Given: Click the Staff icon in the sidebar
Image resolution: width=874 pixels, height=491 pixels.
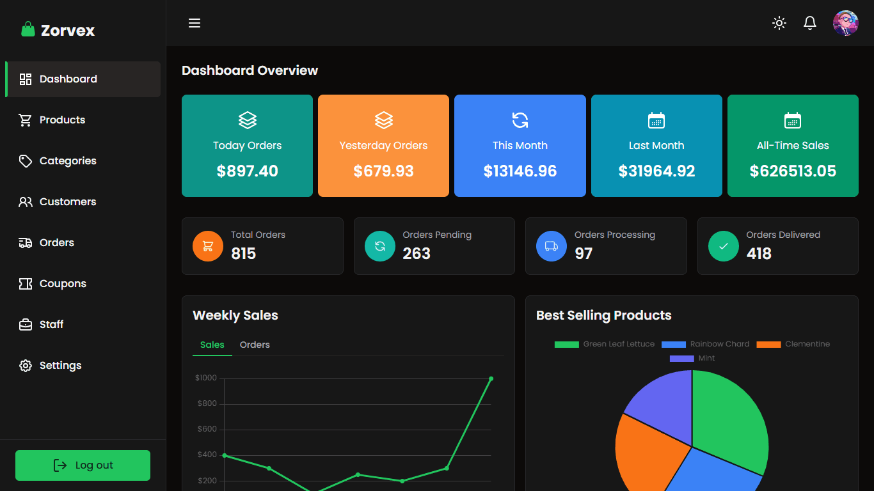Looking at the screenshot, I should [x=25, y=324].
